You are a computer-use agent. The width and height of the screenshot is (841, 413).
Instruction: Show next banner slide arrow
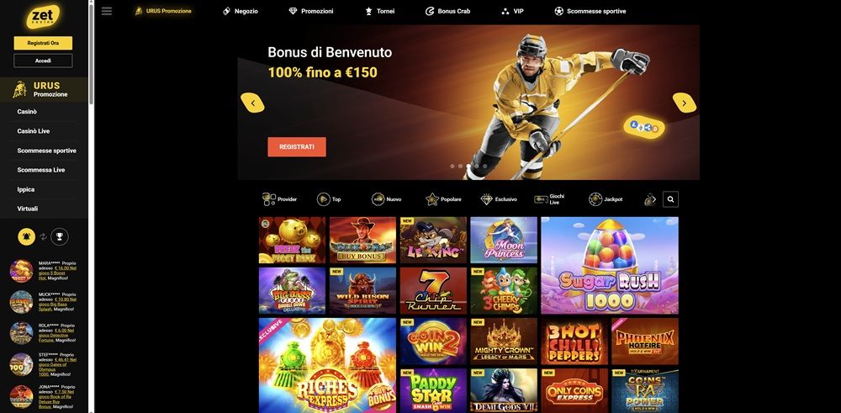pyautogui.click(x=685, y=103)
